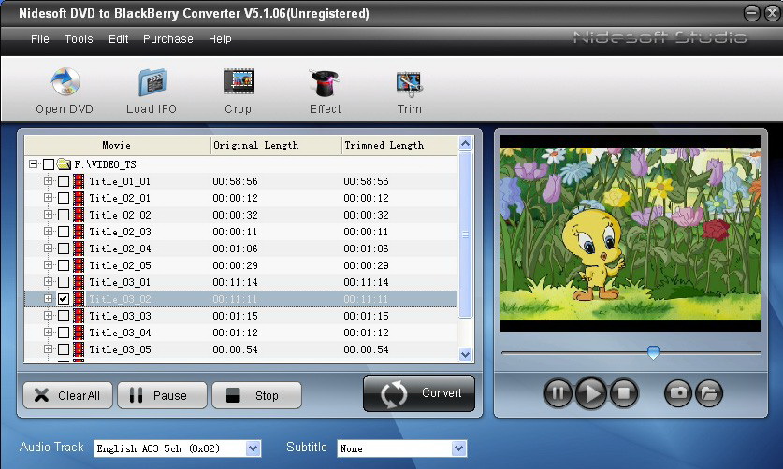Click the F:\VIDEO_TS folder icon
The image size is (783, 469).
(x=64, y=163)
